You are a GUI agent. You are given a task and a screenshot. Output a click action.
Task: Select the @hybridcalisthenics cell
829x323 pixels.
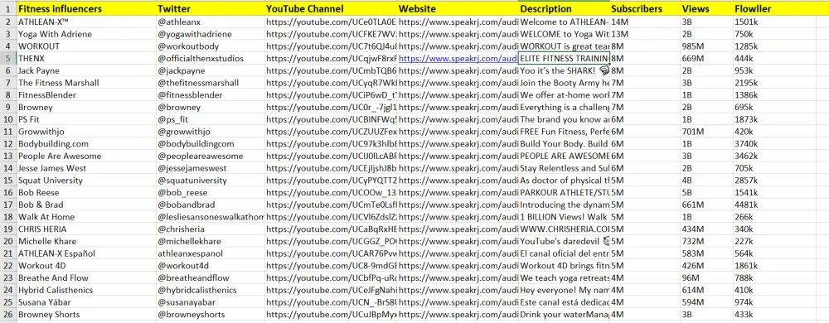[211, 290]
